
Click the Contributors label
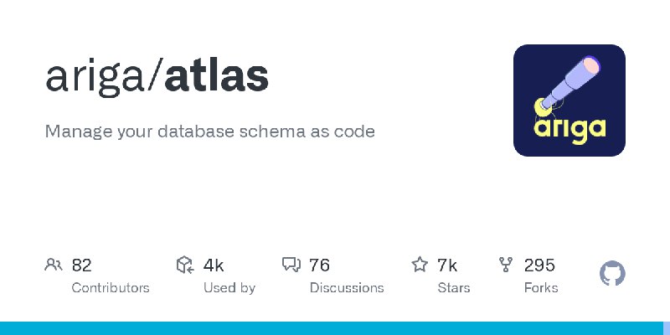pyautogui.click(x=111, y=288)
